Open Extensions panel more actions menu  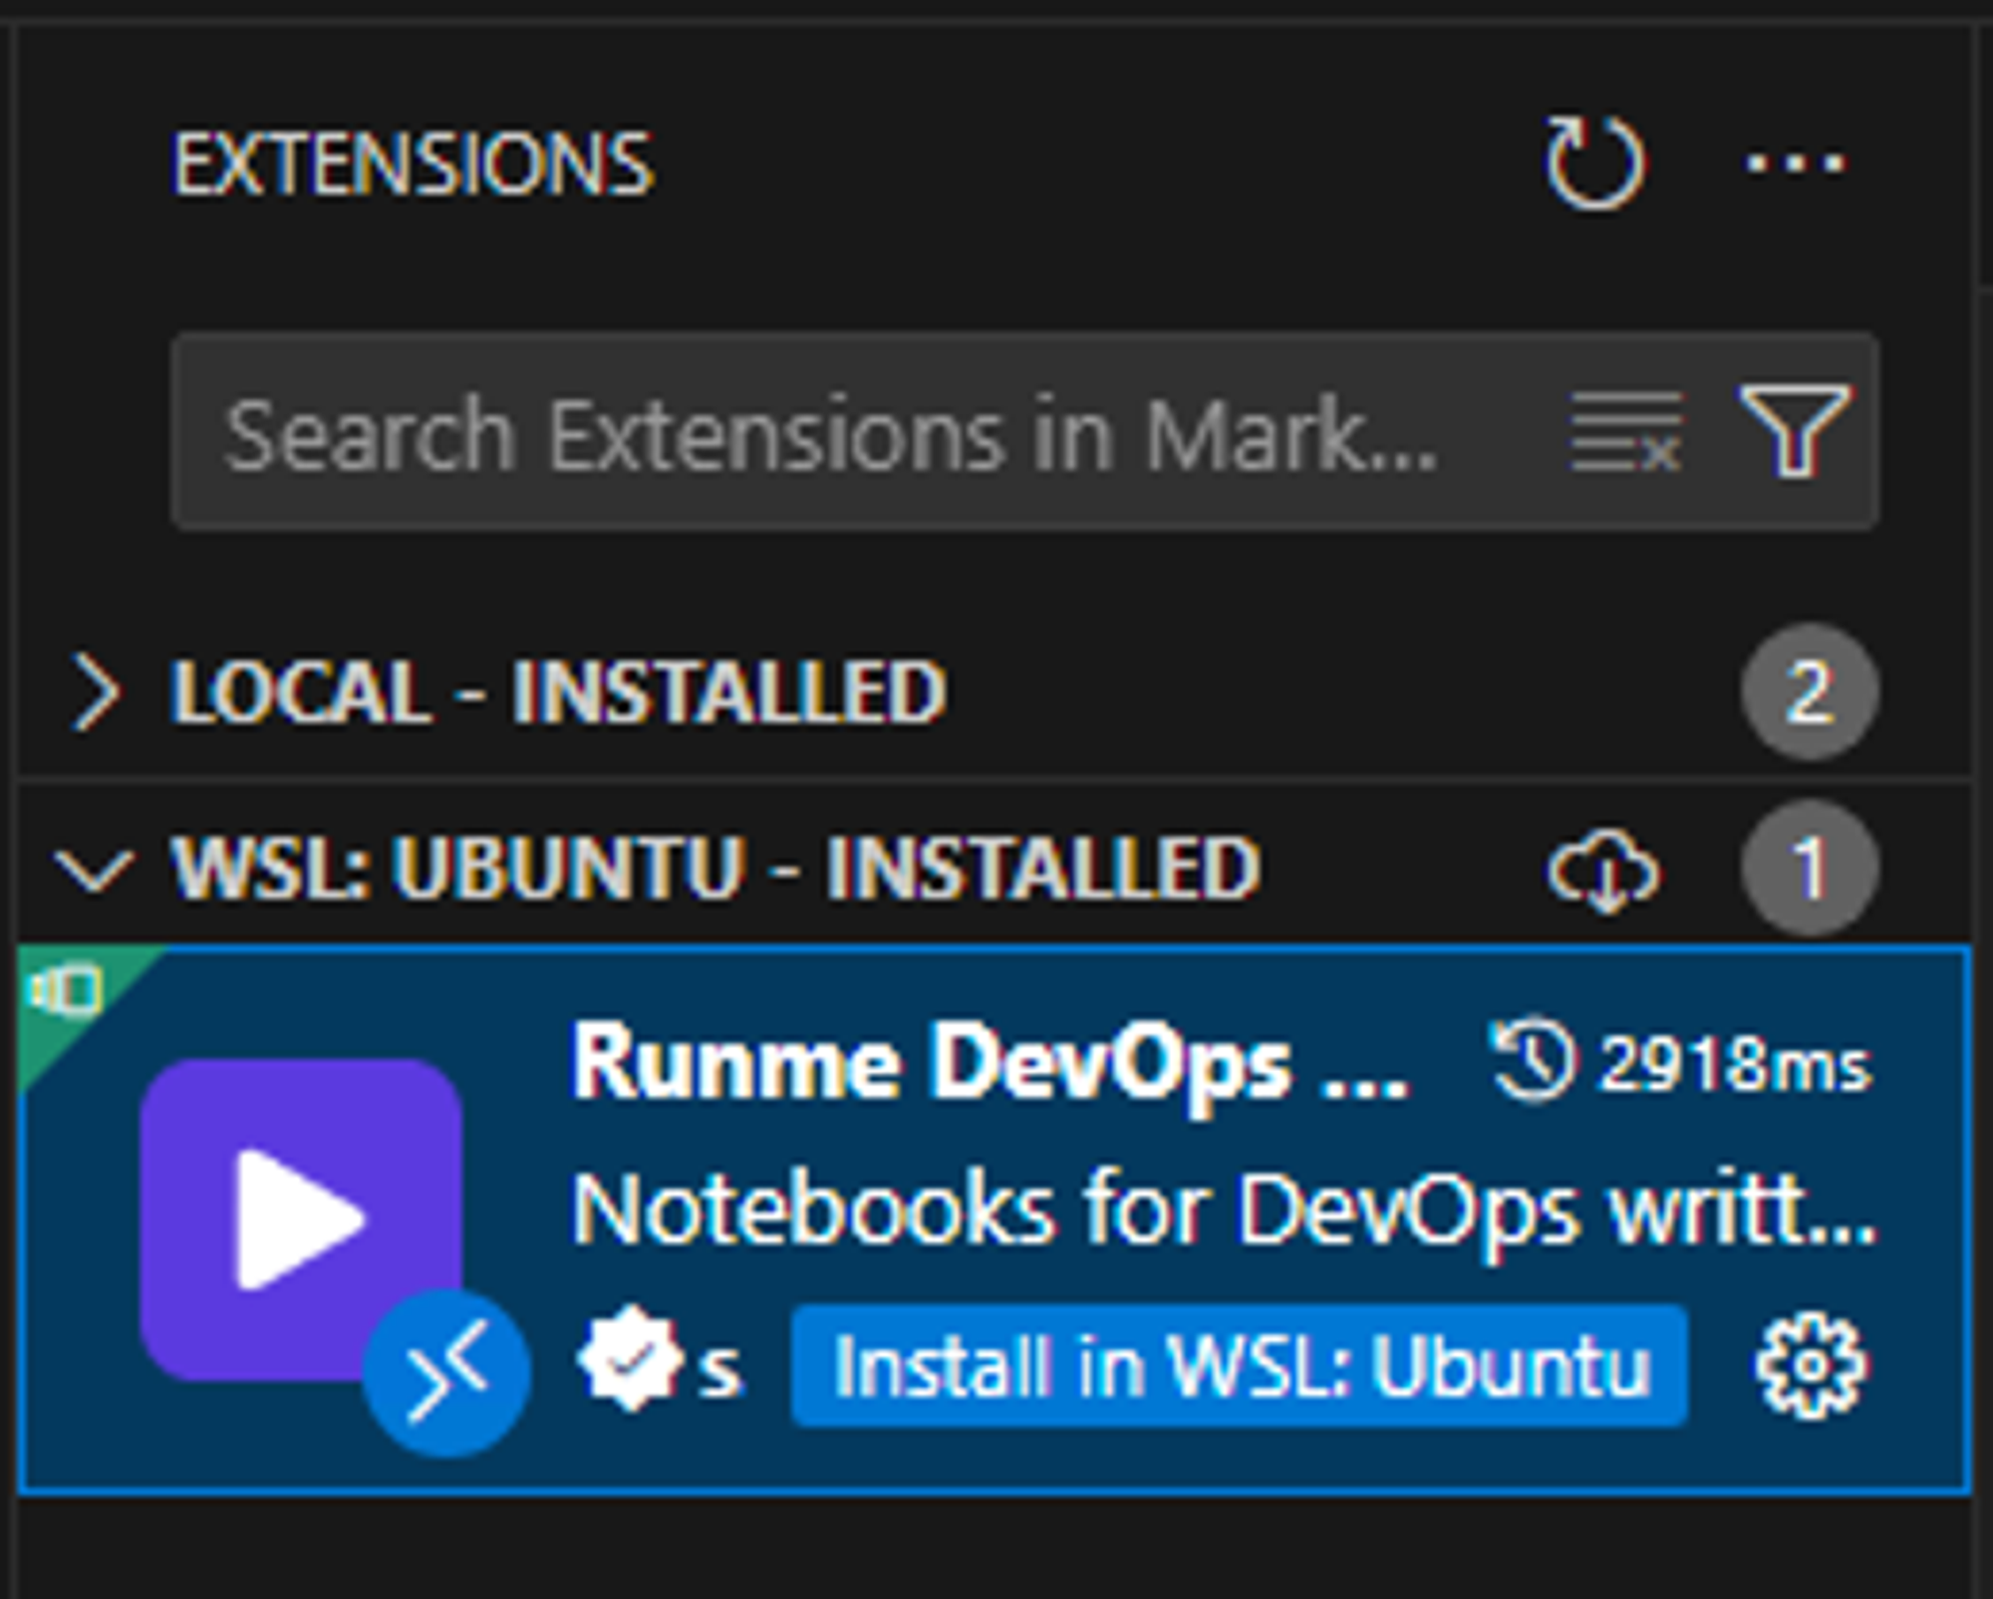tap(1797, 162)
